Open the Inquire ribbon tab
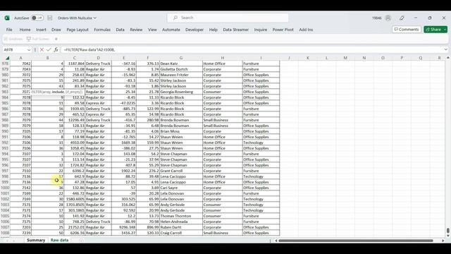Screen dimensions: 451x254 click(x=261, y=30)
